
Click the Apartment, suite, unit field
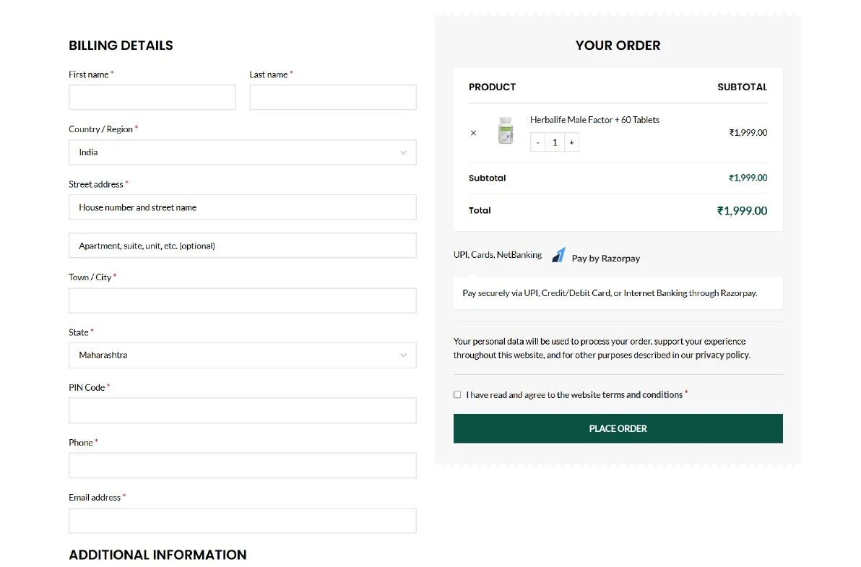(243, 246)
